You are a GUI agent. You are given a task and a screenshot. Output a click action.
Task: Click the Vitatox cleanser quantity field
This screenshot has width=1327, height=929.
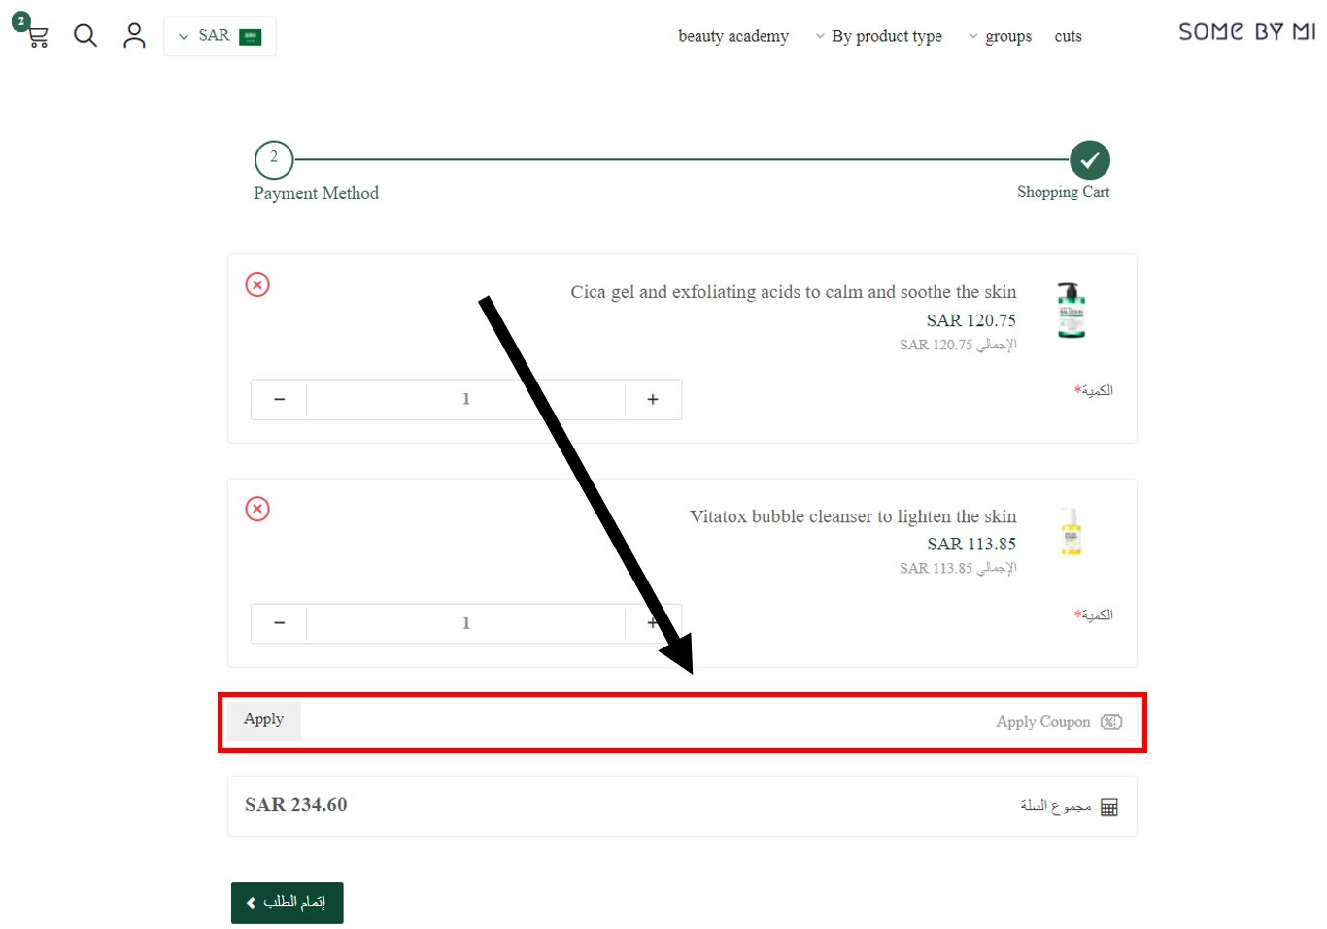point(466,623)
